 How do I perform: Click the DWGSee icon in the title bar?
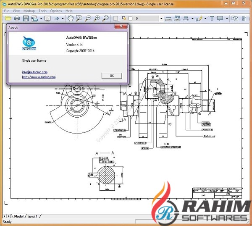(x=4, y=4)
